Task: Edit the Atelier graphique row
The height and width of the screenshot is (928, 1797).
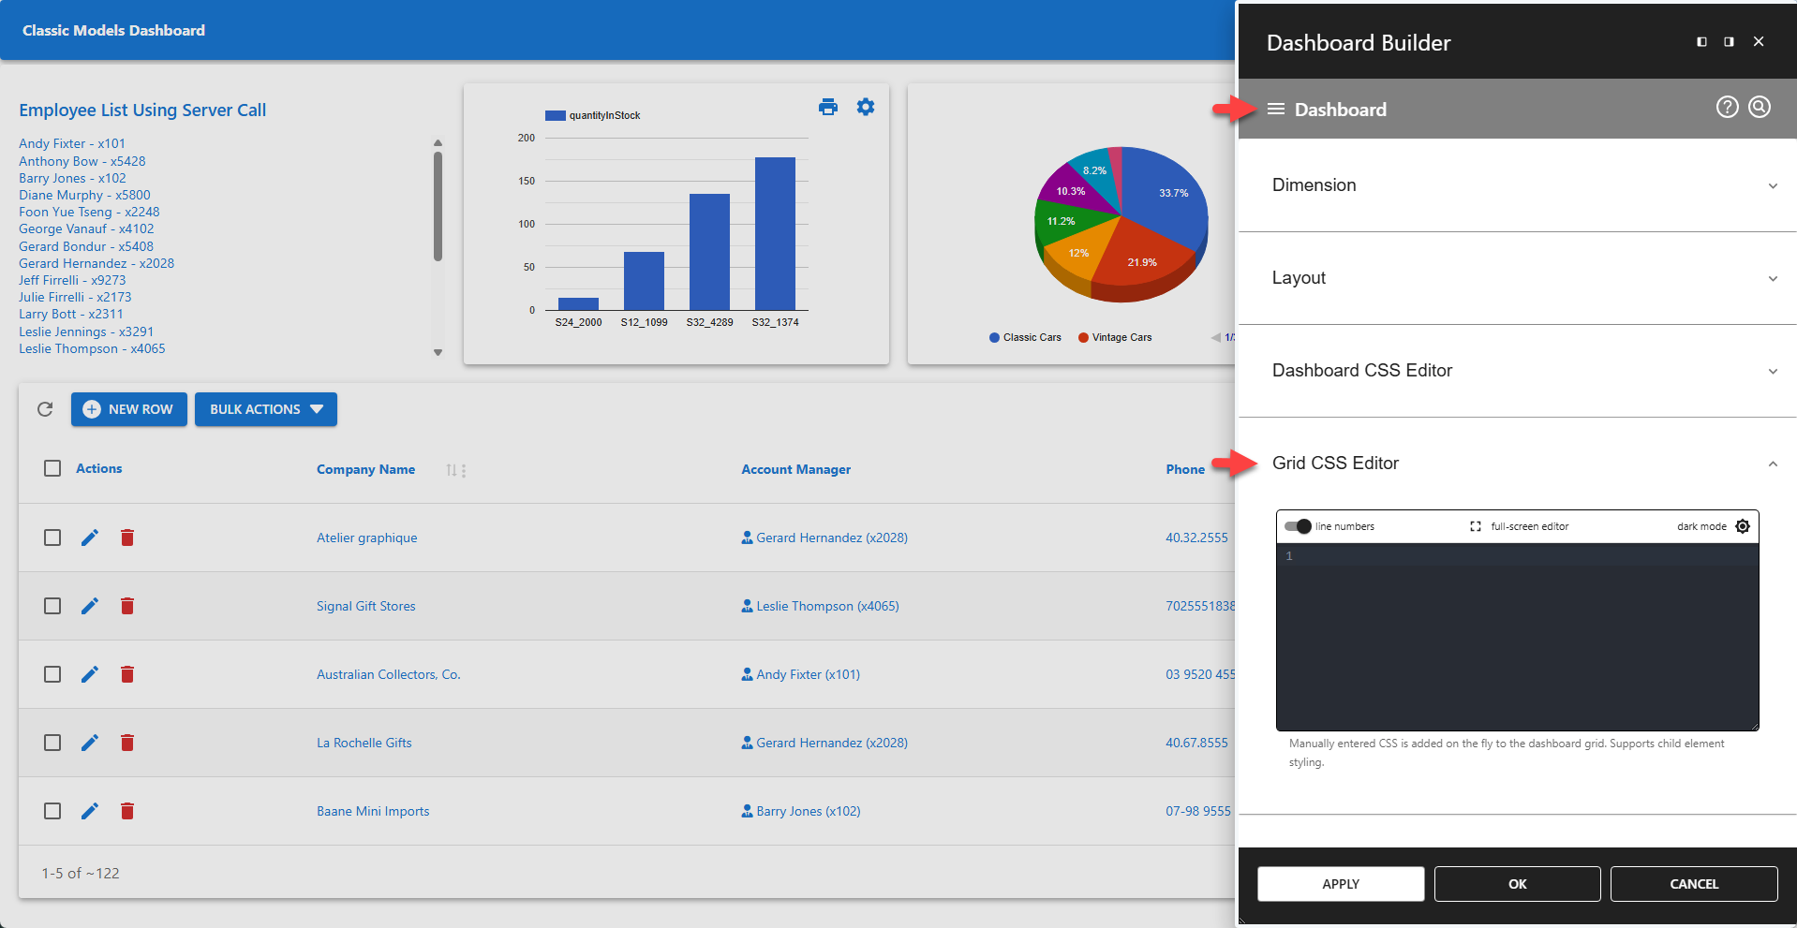Action: [89, 538]
